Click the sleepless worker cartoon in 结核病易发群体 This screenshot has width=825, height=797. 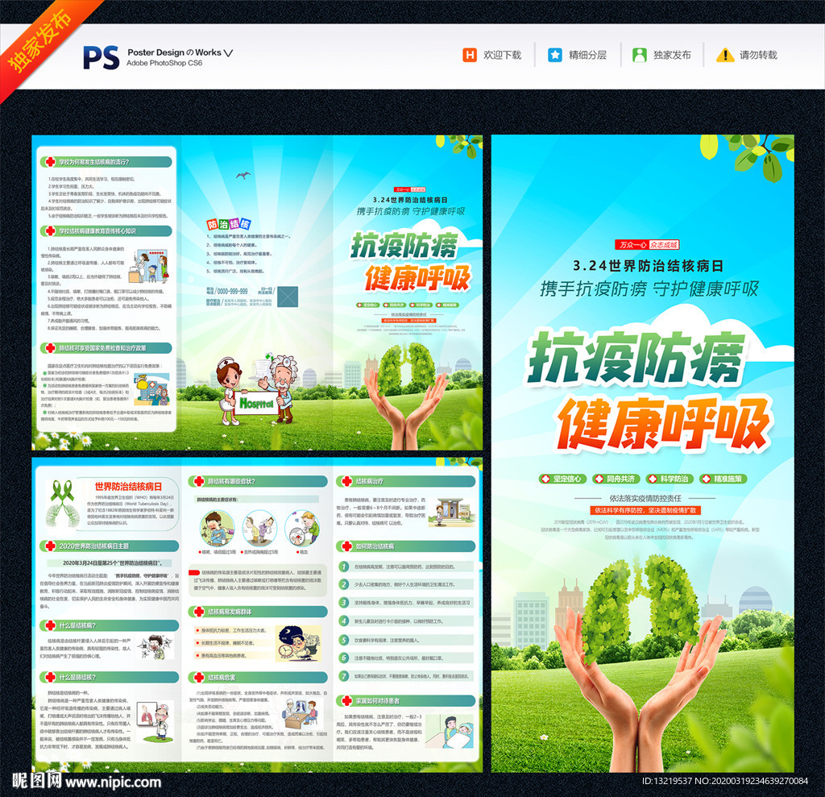[299, 643]
